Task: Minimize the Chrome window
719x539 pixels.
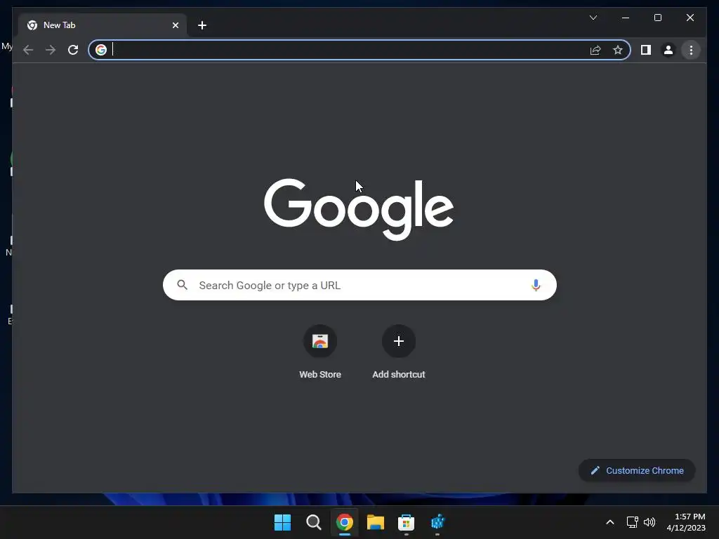Action: 626,18
